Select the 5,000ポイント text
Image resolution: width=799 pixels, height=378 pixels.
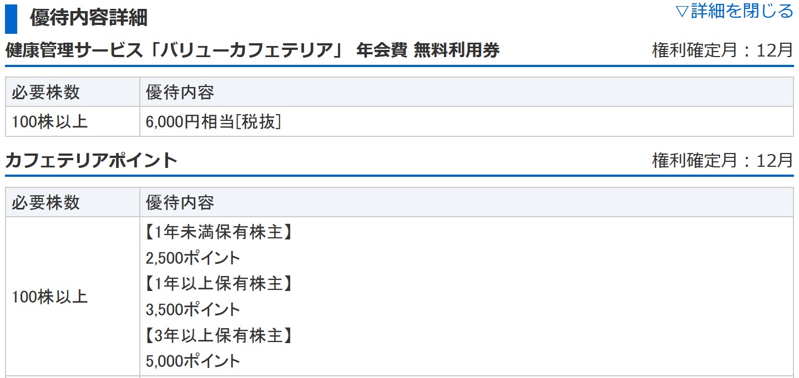pos(193,361)
